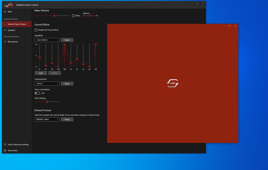
Task: Select Realtek Digital Output device
Action: point(17,24)
